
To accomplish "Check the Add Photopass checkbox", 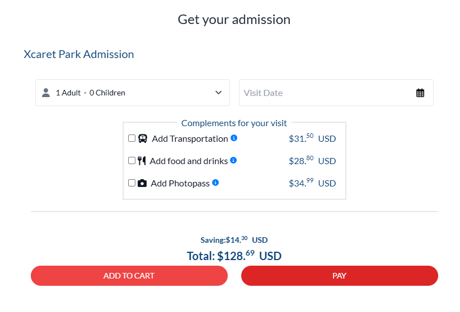I will (x=132, y=183).
